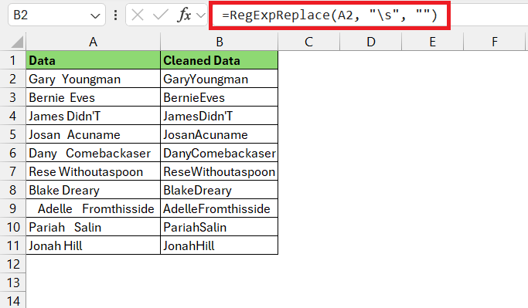Image resolution: width=528 pixels, height=308 pixels.
Task: Select cell containing 'GaryYoungman'
Action: [x=220, y=79]
